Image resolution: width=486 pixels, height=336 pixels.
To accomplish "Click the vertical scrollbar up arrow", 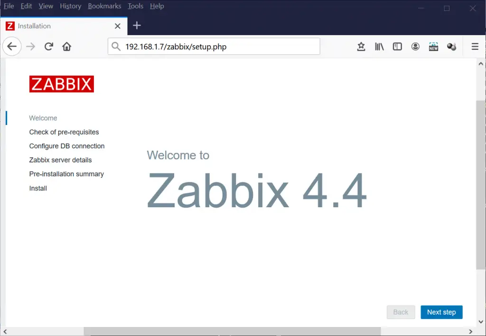I will (x=481, y=64).
